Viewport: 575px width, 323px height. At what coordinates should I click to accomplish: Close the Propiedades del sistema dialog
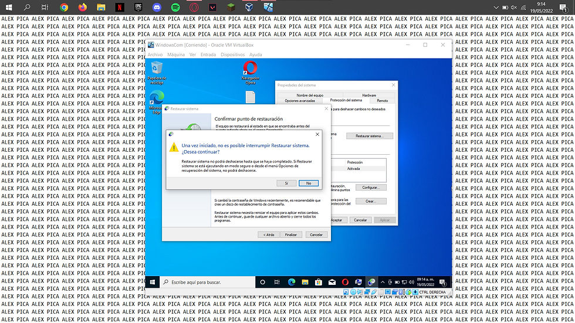click(x=394, y=85)
